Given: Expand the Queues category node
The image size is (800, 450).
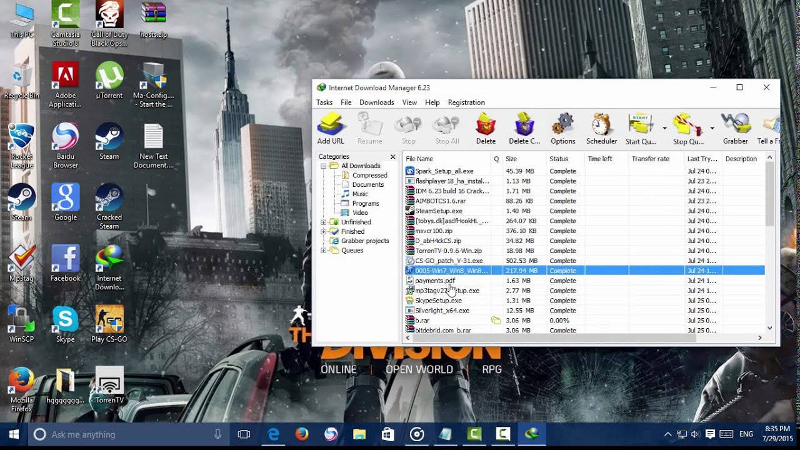Looking at the screenshot, I should click(x=324, y=250).
